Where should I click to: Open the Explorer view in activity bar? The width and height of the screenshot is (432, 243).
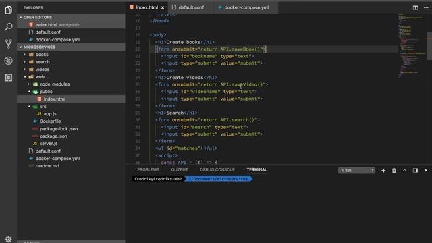click(x=8, y=10)
